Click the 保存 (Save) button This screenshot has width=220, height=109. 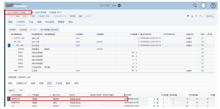pos(18,16)
